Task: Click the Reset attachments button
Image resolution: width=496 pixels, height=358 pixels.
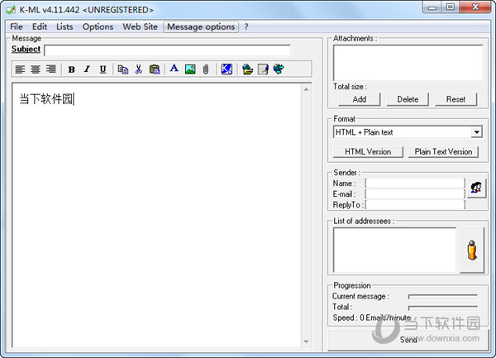Action: 455,99
